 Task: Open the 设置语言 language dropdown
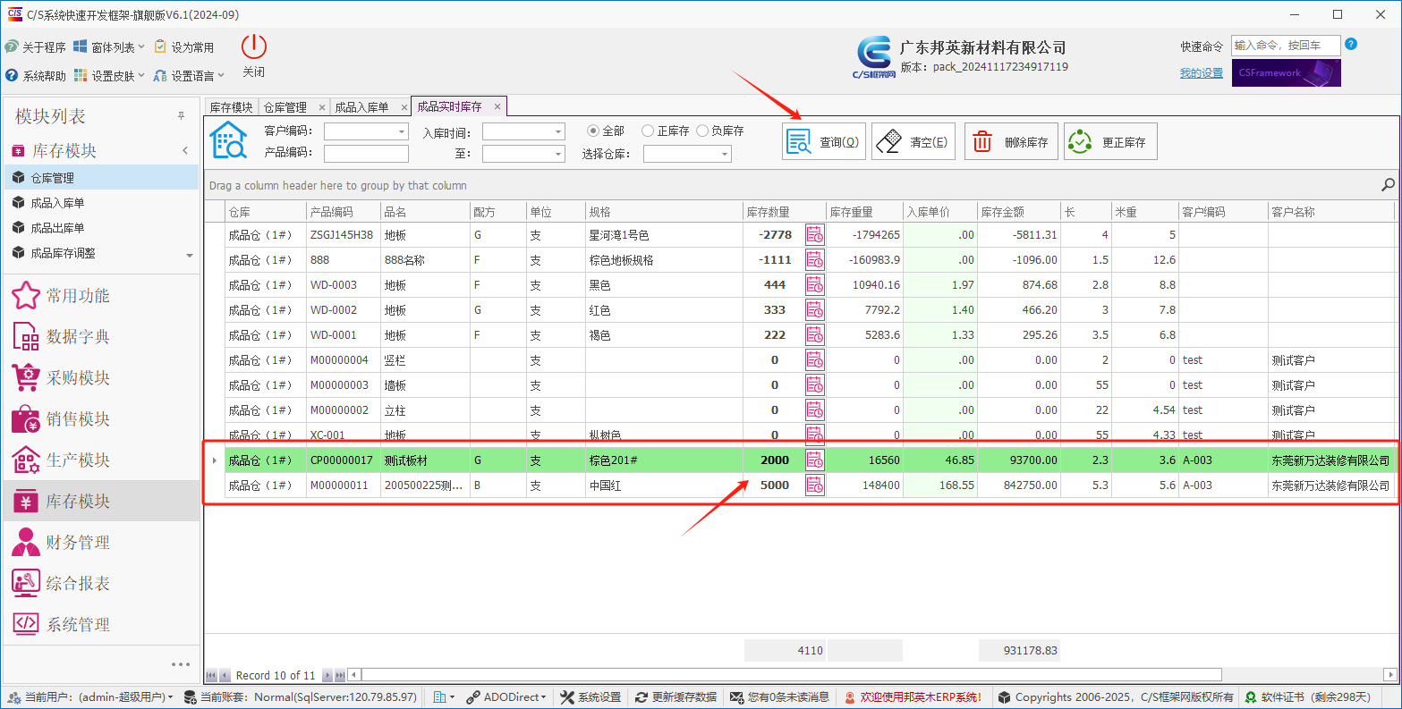188,76
